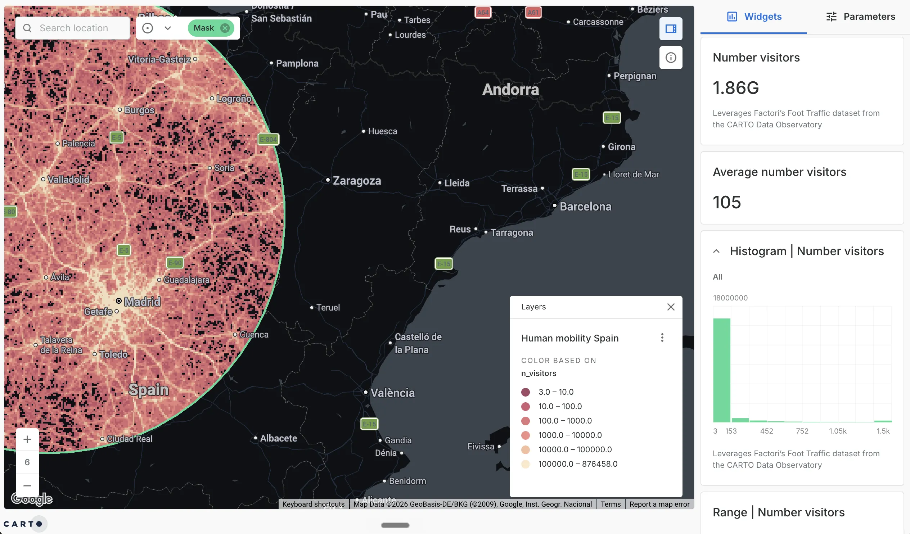Open the map info icon button

pos(671,58)
